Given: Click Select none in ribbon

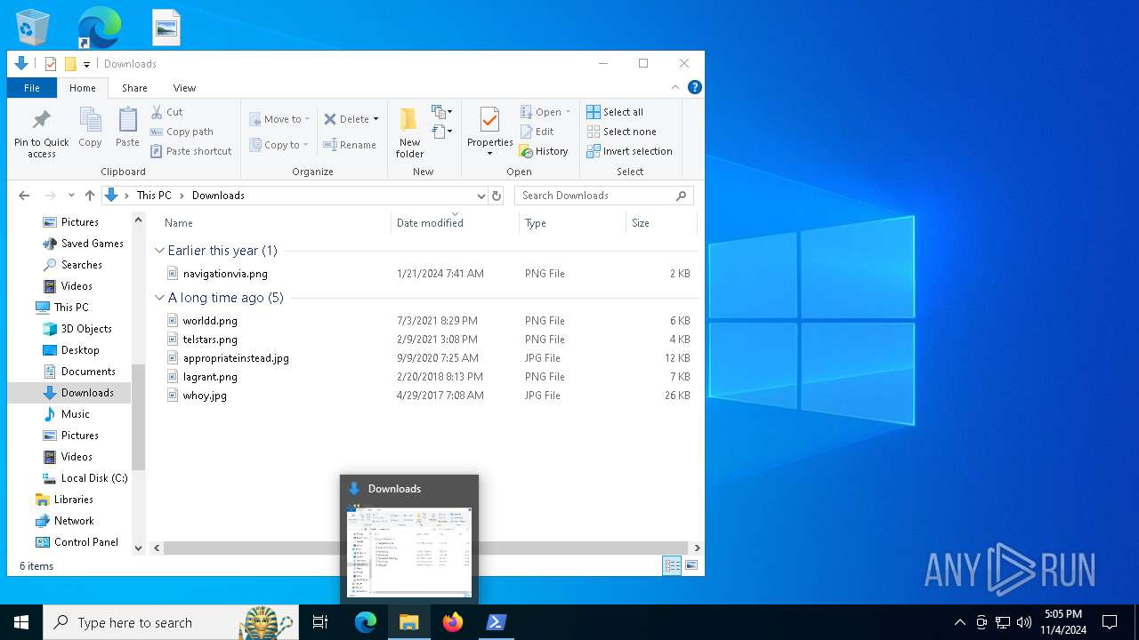Looking at the screenshot, I should pos(621,132).
